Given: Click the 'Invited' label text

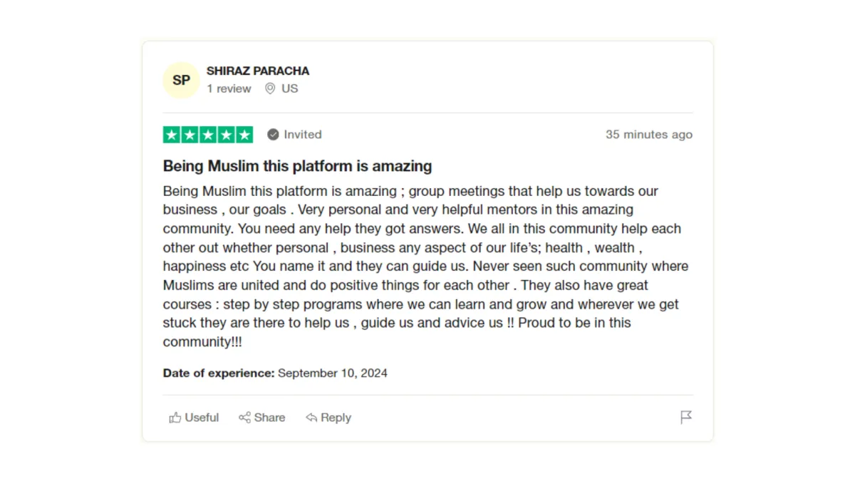Looking at the screenshot, I should 303,135.
